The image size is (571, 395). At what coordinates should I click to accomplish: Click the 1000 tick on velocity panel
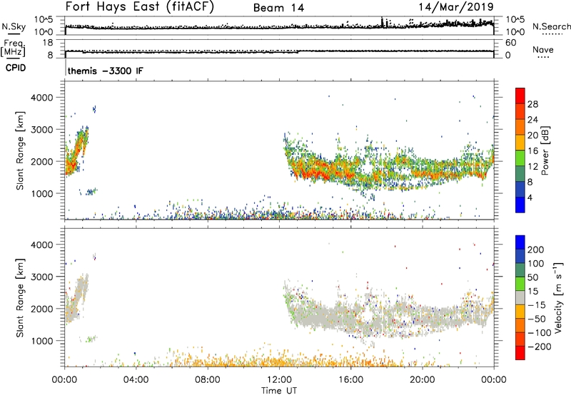coord(41,341)
